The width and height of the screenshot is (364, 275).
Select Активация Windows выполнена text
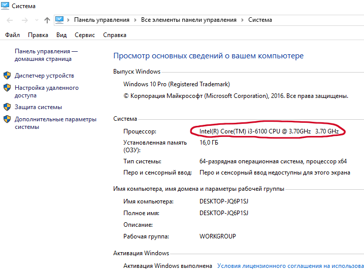168,266
